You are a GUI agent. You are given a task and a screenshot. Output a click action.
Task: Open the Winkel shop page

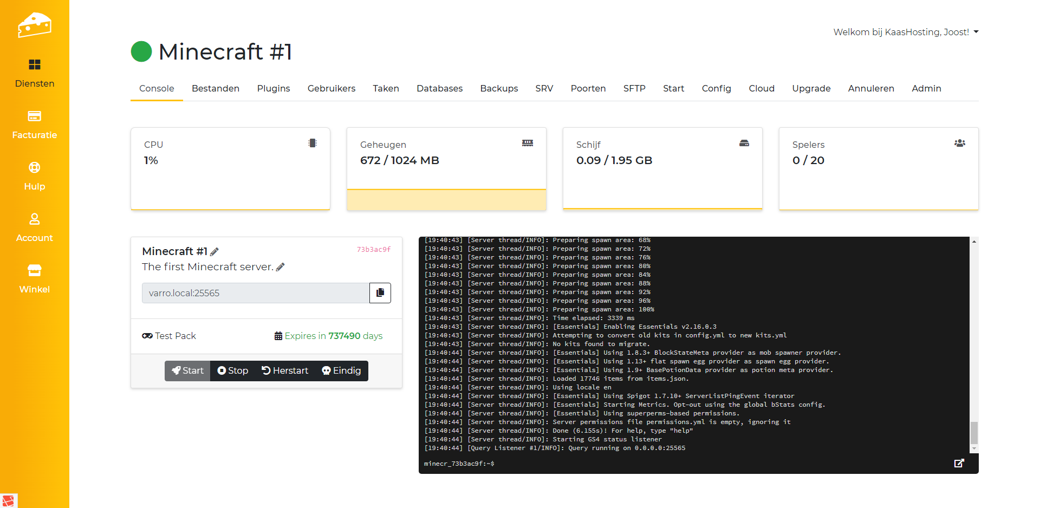click(35, 279)
